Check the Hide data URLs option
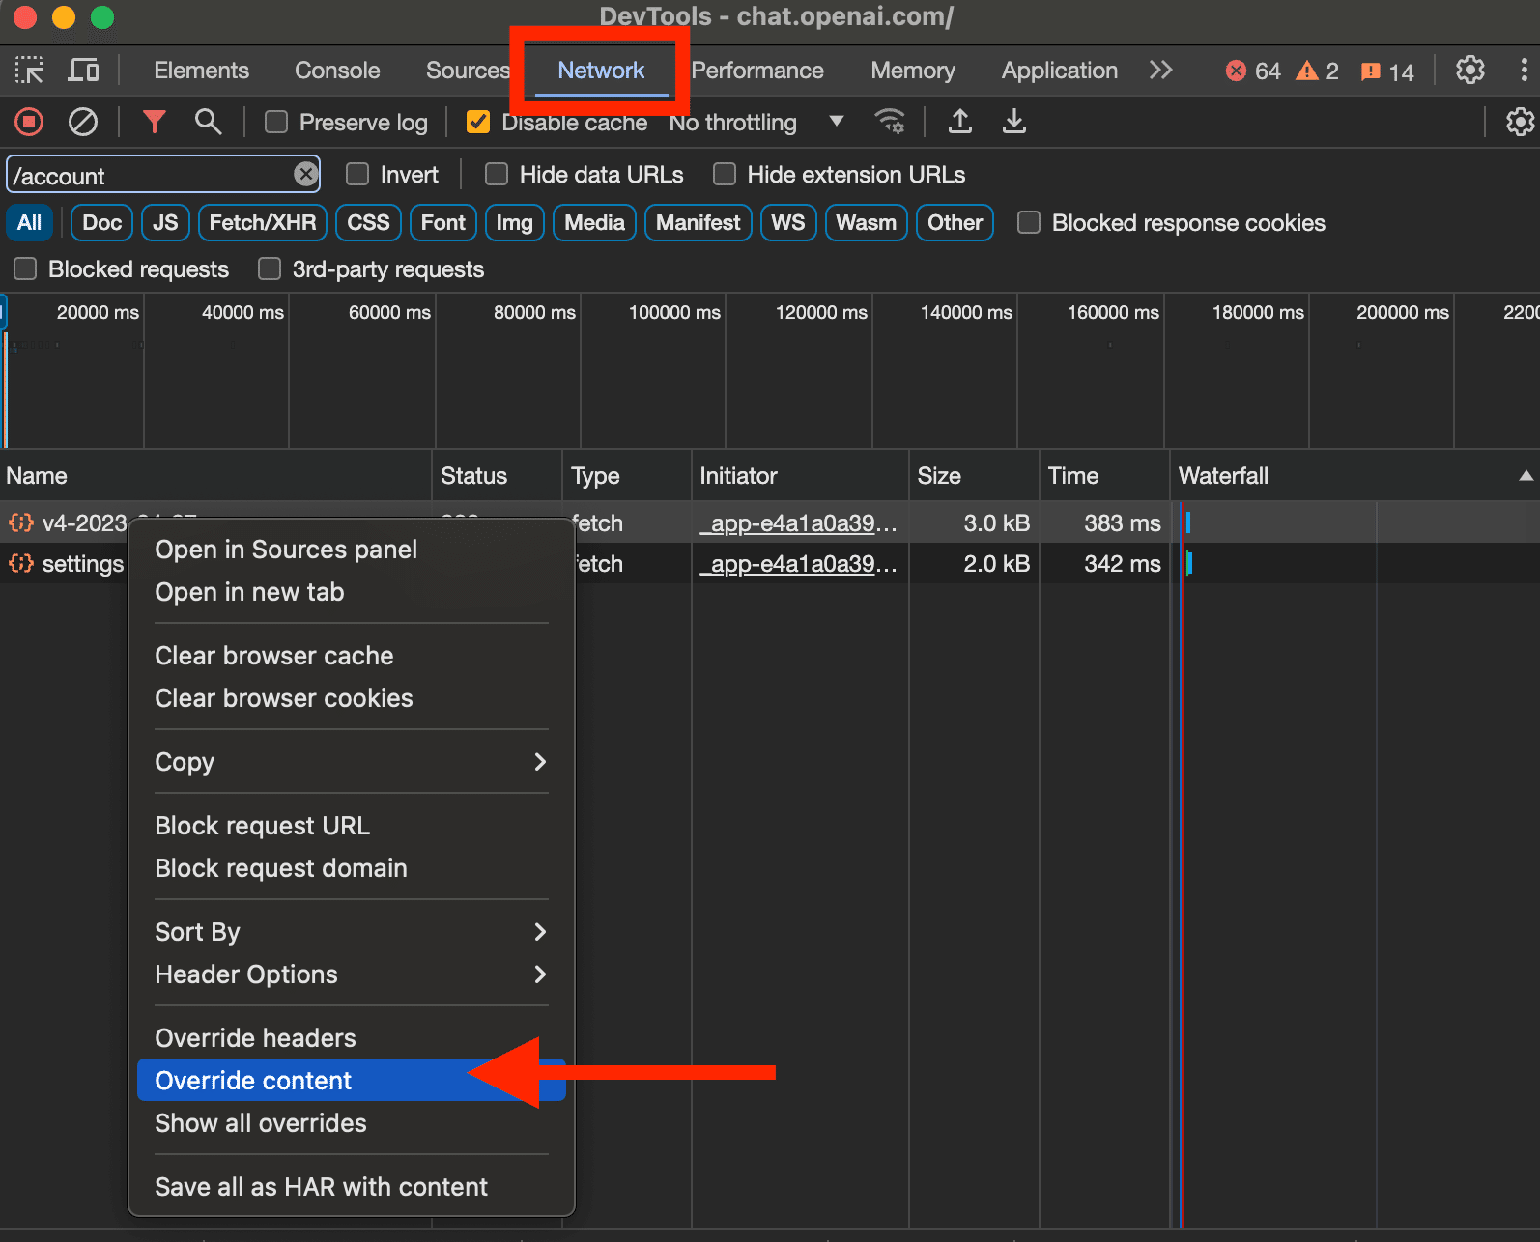 pos(497,175)
